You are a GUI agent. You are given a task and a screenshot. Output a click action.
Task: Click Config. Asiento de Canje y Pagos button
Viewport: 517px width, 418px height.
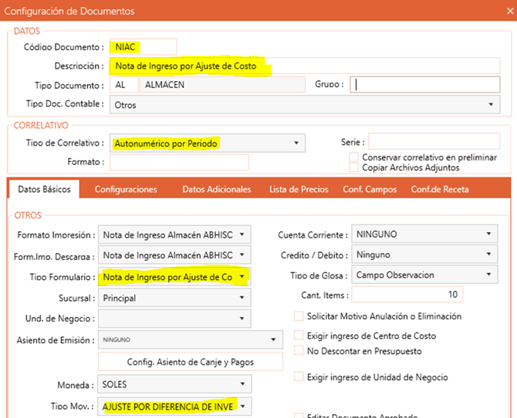click(174, 362)
